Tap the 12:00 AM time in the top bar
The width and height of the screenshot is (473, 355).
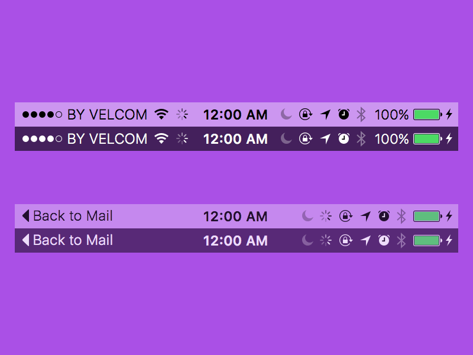click(235, 114)
